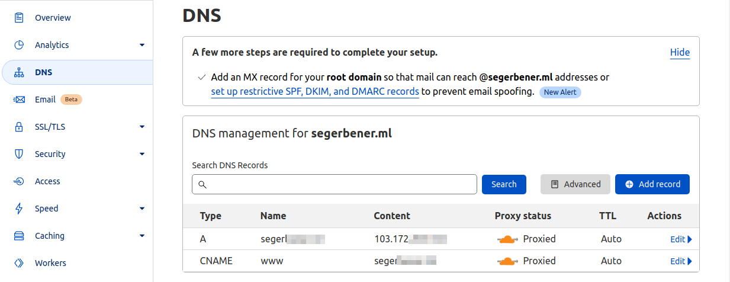
Task: Open the Analytics section
Action: [52, 45]
